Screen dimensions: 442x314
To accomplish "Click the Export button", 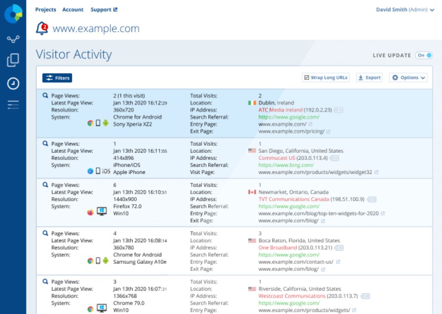I will coord(370,77).
